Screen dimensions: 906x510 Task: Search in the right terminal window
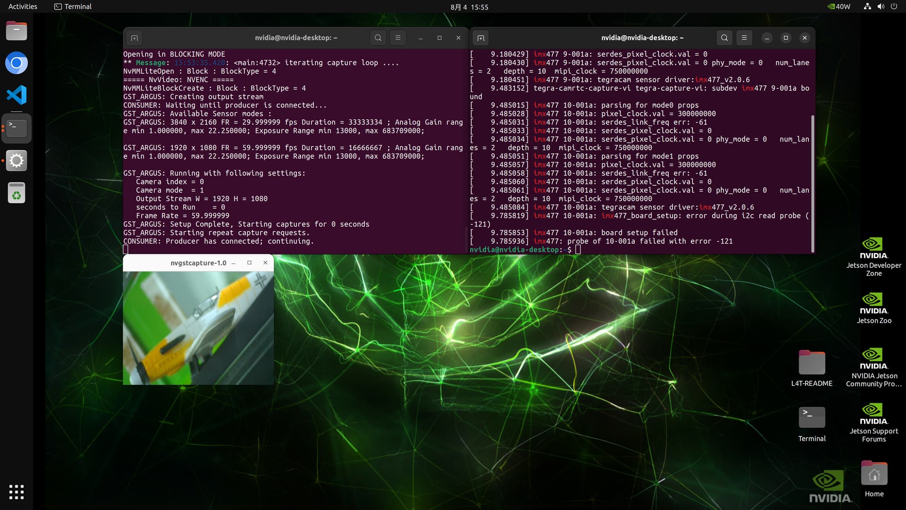tap(724, 38)
